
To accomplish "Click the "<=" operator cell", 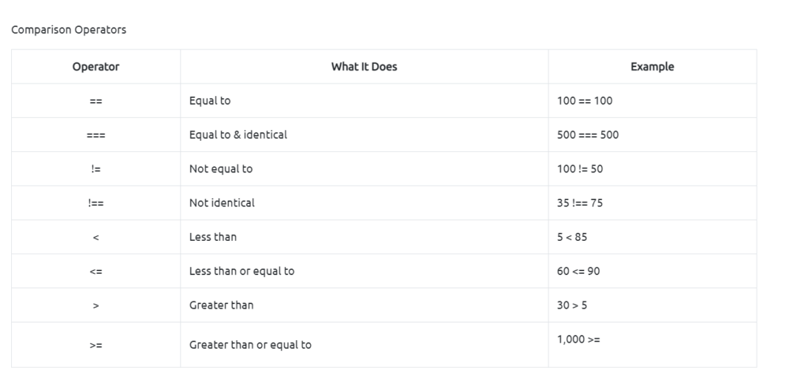I will pos(95,272).
